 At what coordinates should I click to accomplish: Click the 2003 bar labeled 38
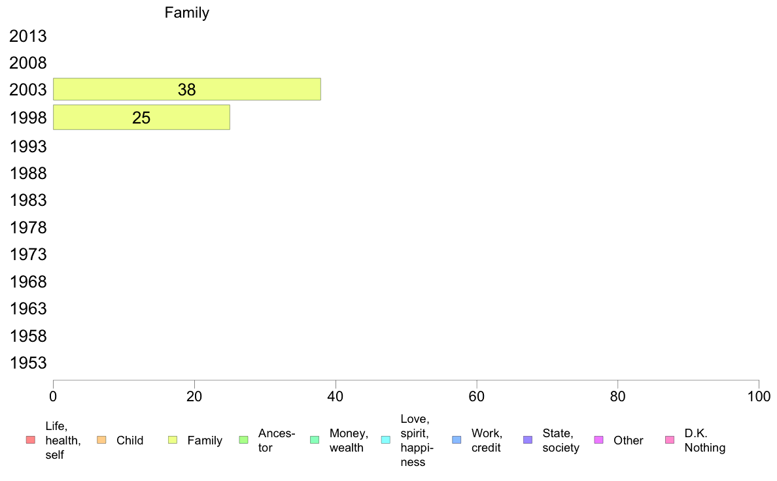187,89
